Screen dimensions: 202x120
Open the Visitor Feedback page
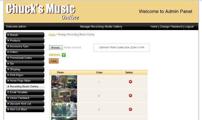tap(25, 98)
